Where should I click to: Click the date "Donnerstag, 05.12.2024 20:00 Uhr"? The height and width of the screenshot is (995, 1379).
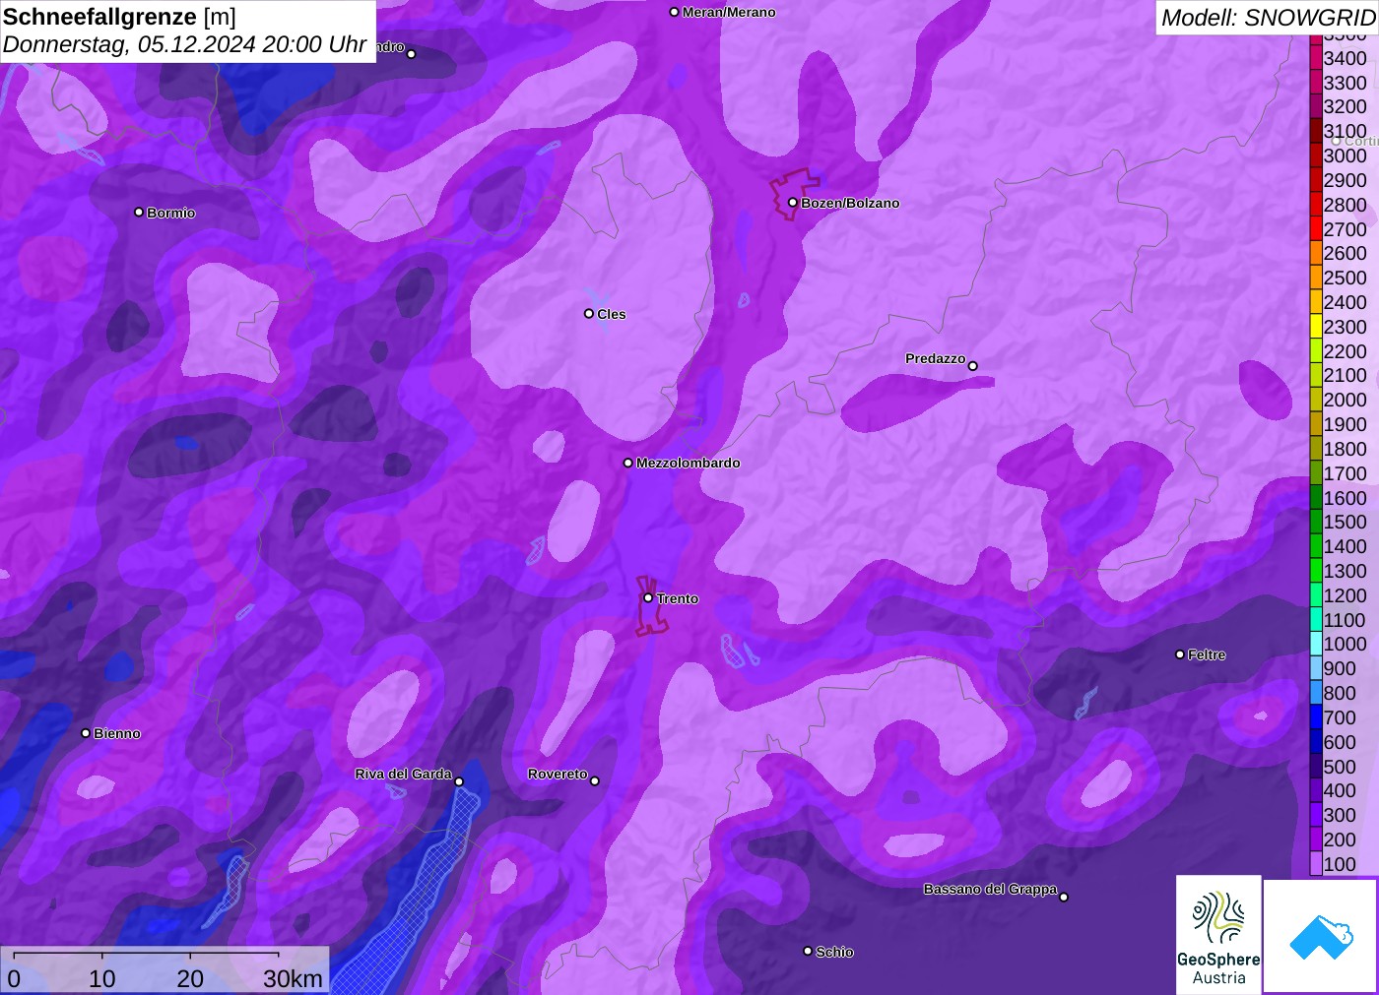click(184, 44)
